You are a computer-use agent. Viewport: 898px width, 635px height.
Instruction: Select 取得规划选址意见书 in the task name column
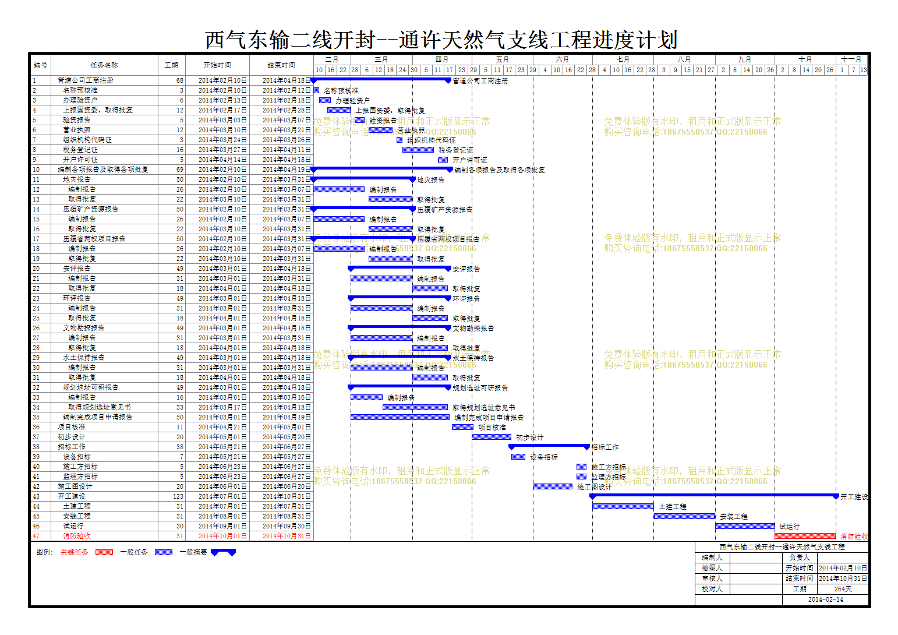100,407
